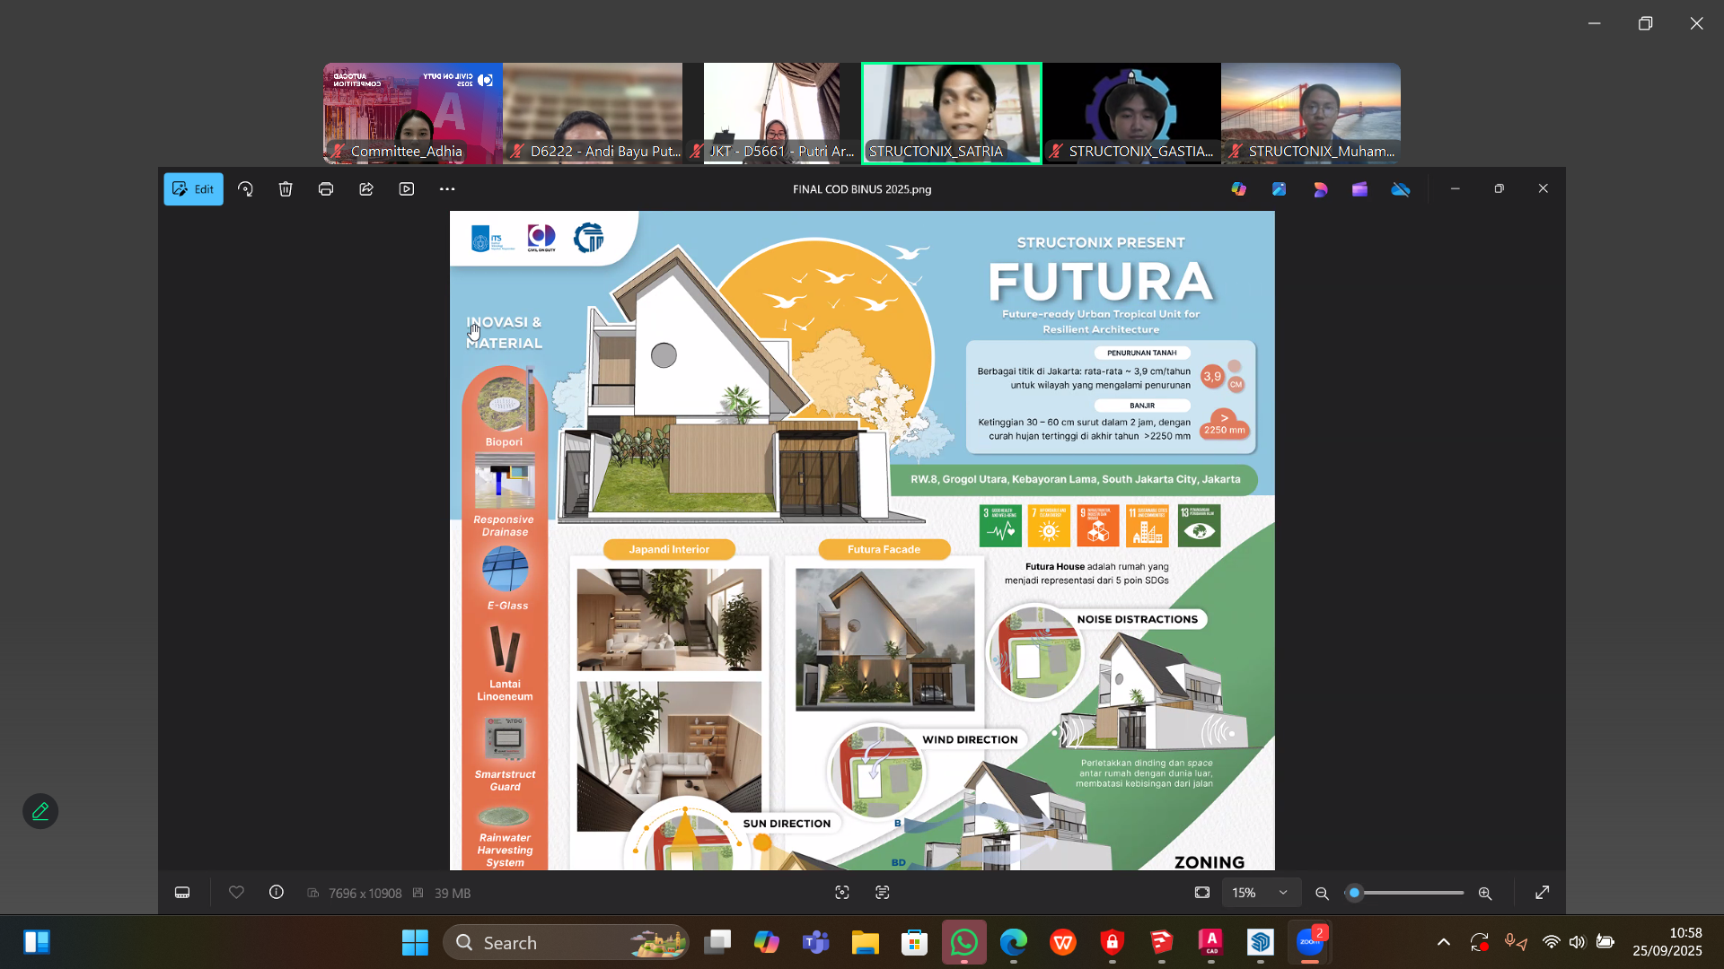Enter fullscreen with diagonal arrows icon

pyautogui.click(x=1542, y=893)
